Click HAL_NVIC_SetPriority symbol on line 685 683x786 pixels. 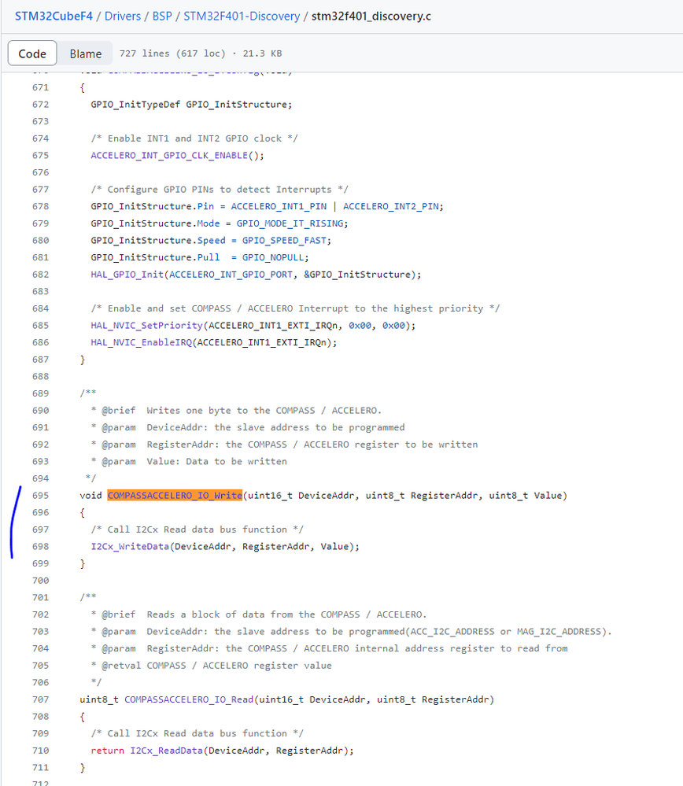147,325
